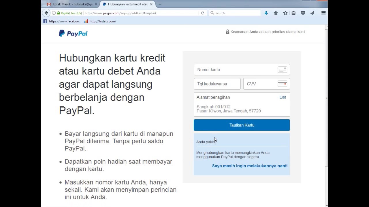Open Downloads with the blue arrow icon
Screen dimensions: 369x207
[x=266, y=13]
